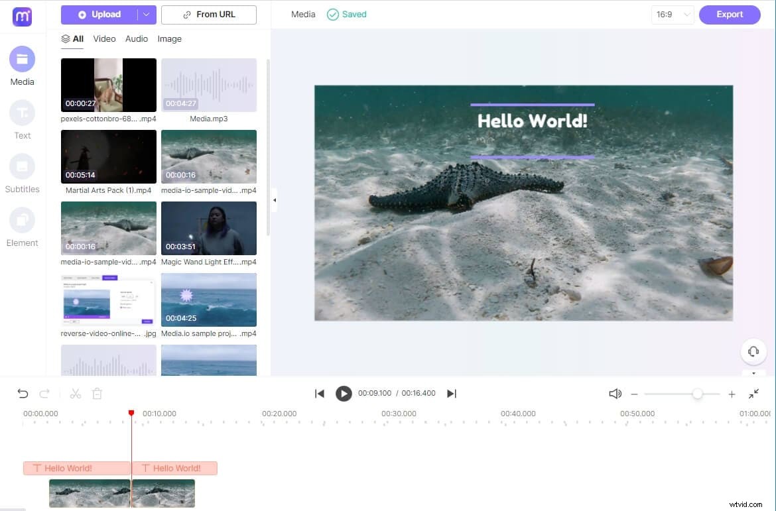Delete the selected clip with the trash icon
The width and height of the screenshot is (776, 511).
(97, 393)
